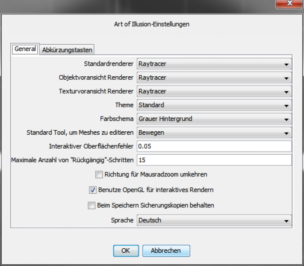Expand the Sprache language dropdown
The height and width of the screenshot is (266, 304).
click(x=214, y=220)
